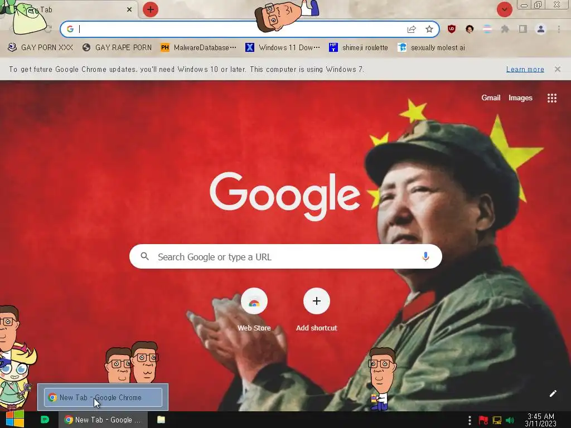This screenshot has width=571, height=428.
Task: Select the New Tab - Google Chrome taskbar button
Action: (103, 420)
